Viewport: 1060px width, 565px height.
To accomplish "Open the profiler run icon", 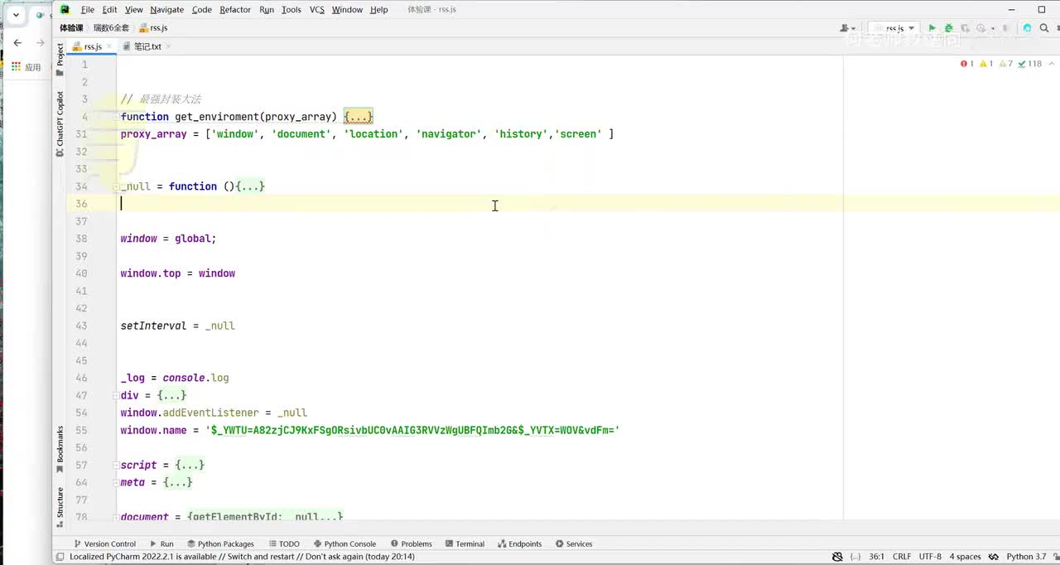I will tap(980, 28).
